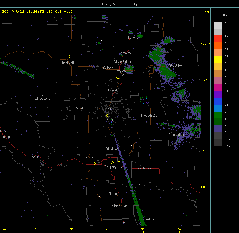The height and width of the screenshot is (233, 239).
Task: Click the Drumheller town label
Action: (x=177, y=135)
